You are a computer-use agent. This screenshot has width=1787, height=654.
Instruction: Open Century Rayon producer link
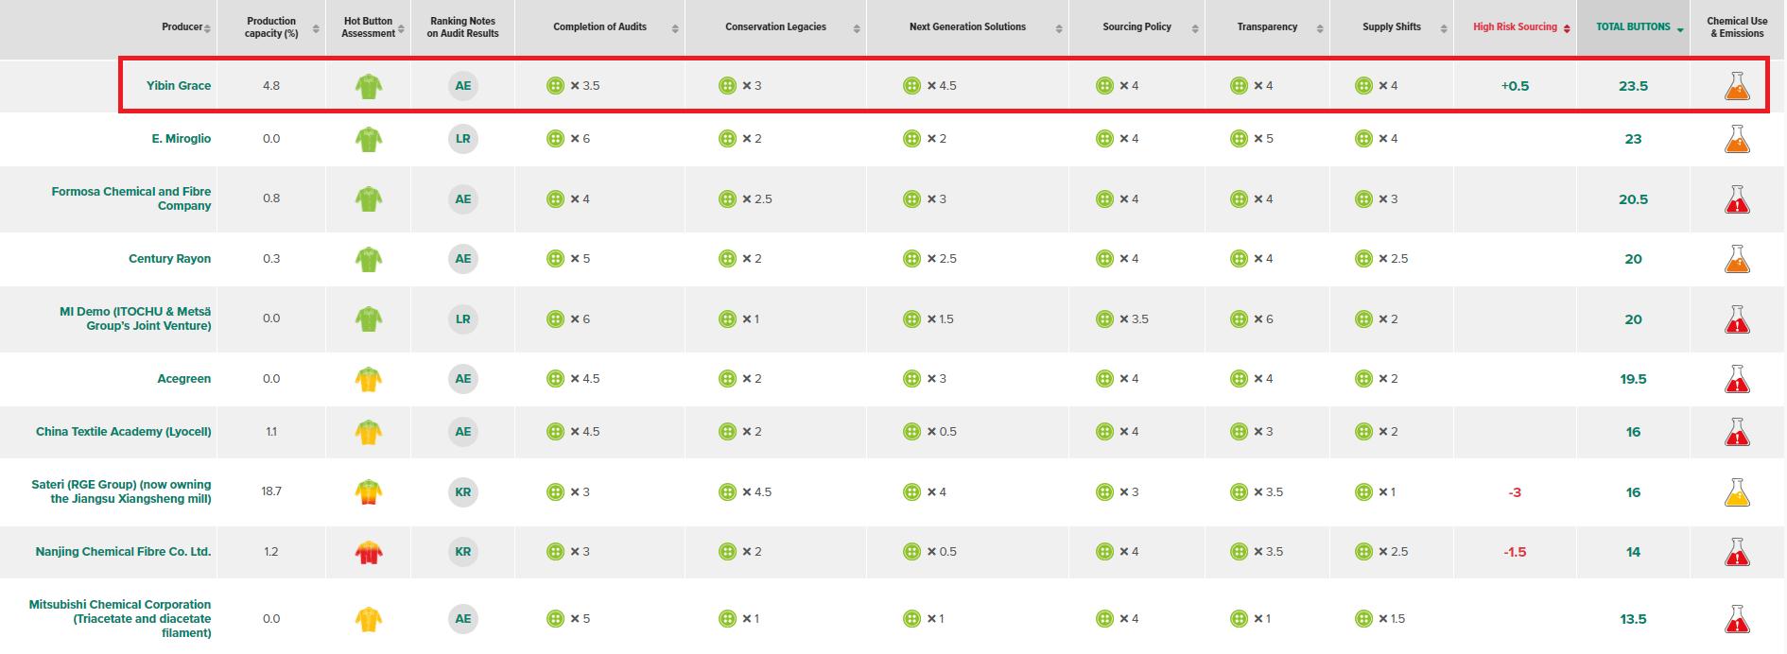[170, 259]
